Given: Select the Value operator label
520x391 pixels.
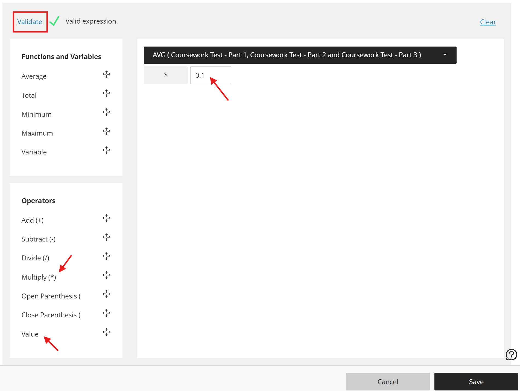Looking at the screenshot, I should pos(30,334).
